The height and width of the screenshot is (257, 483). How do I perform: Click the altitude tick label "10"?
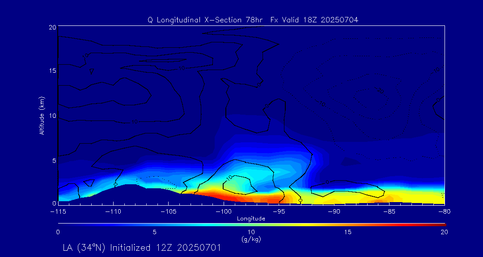pos(52,116)
